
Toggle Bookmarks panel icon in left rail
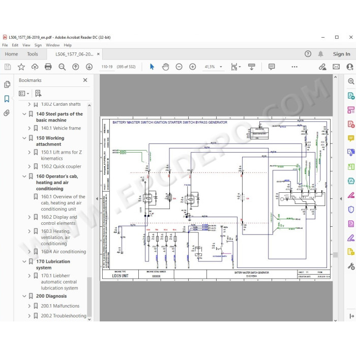tap(7, 99)
